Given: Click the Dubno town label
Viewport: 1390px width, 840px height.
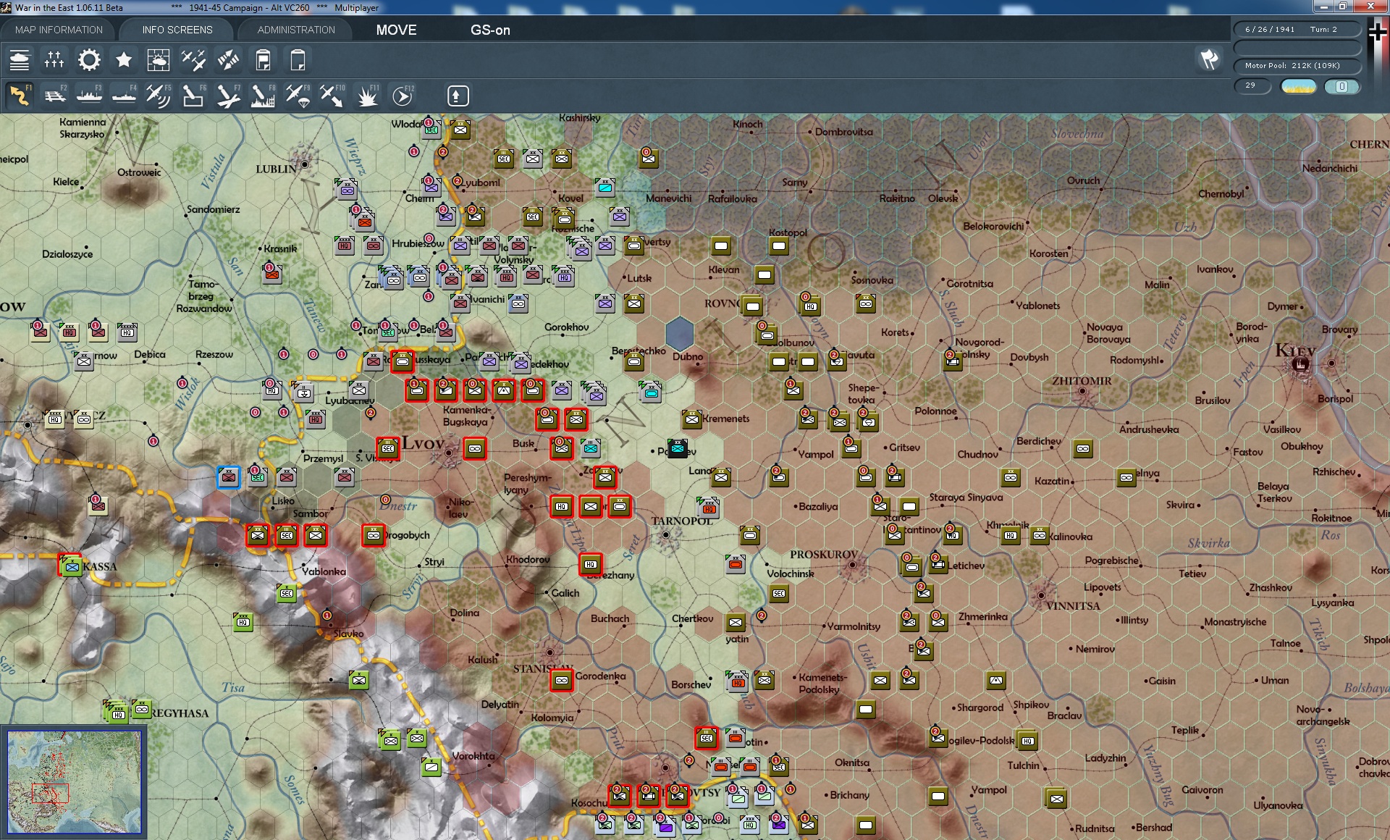Looking at the screenshot, I should click(688, 356).
